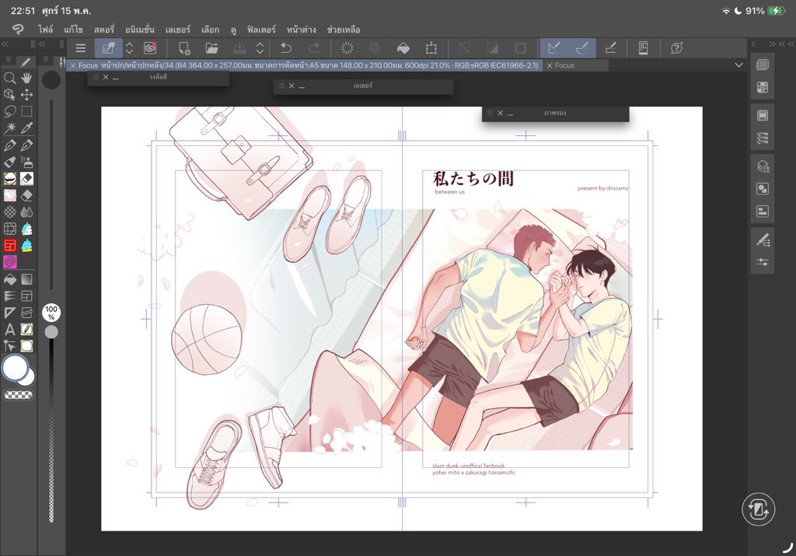
Task: Select the Operation object cube tool
Action: click(9, 94)
